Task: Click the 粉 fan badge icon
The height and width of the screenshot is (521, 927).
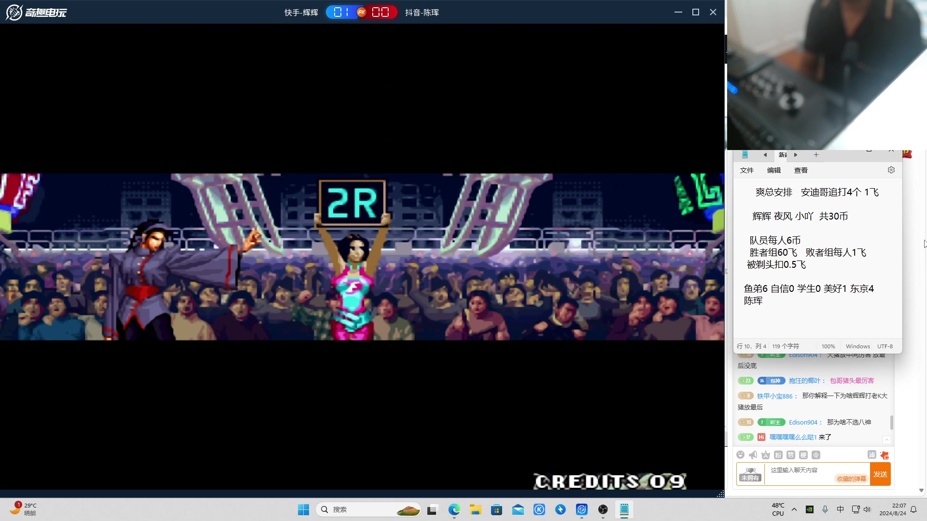Action: 778,455
